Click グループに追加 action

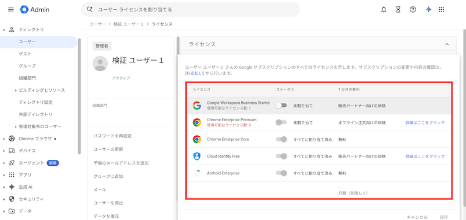click(108, 176)
